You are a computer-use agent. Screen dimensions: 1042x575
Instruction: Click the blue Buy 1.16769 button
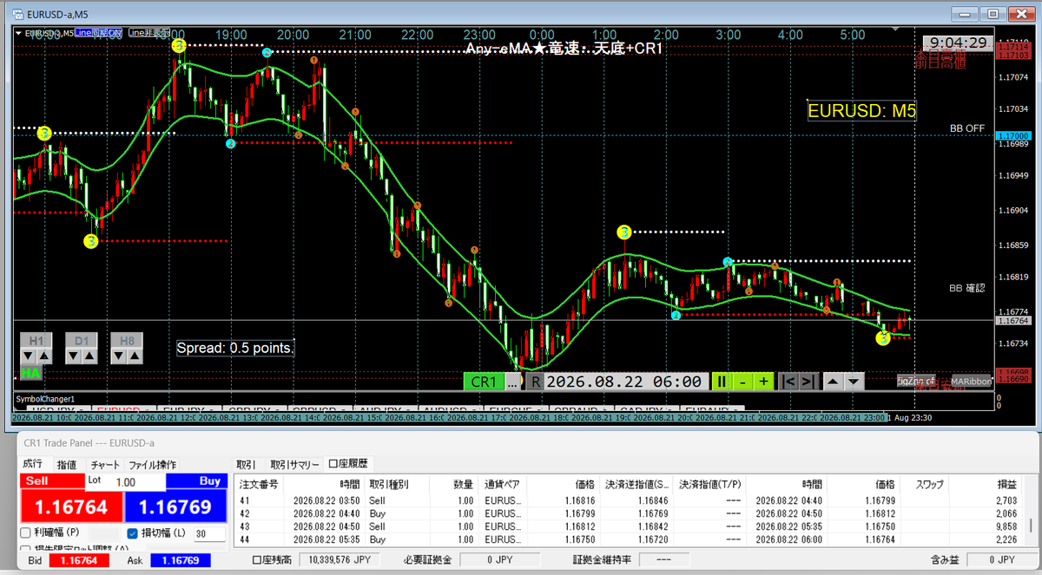coord(175,506)
